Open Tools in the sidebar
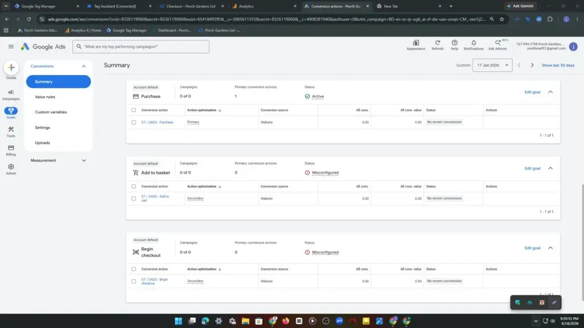This screenshot has height=328, width=584. (11, 132)
